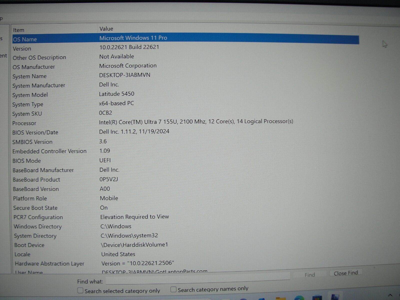
Task: Enable 'Search selected category only' checkbox
Action: [x=80, y=290]
